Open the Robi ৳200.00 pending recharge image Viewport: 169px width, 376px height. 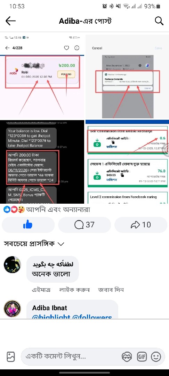coord(42,76)
